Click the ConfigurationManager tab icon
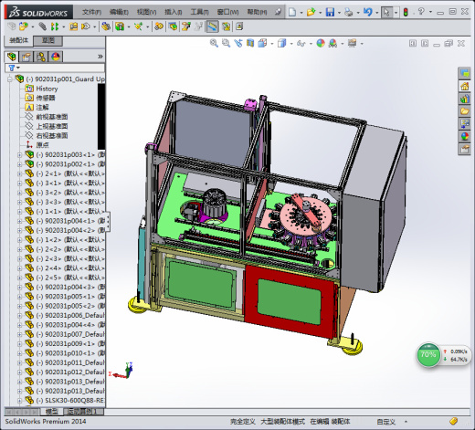475x430 pixels. coord(41,57)
